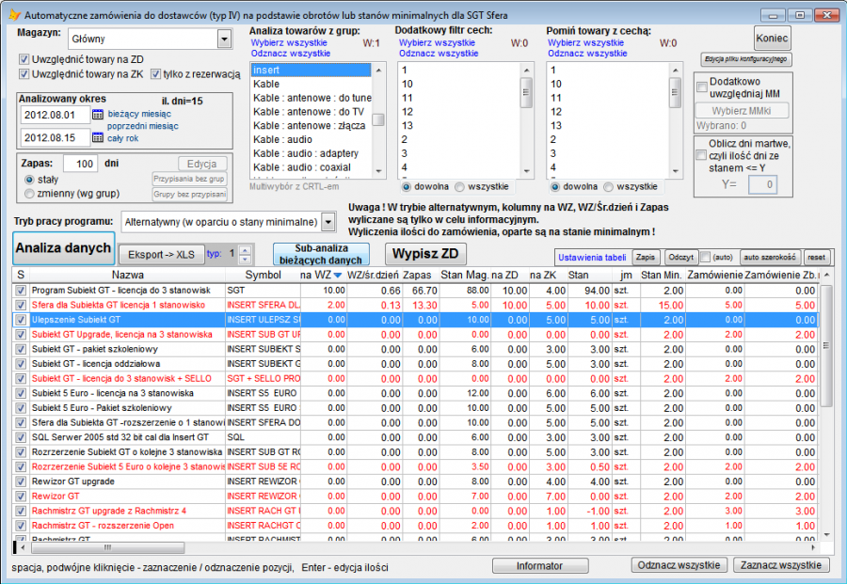Enable Dodatkowo uwzględniaj MM checkbox
847x584 pixels.
(702, 87)
